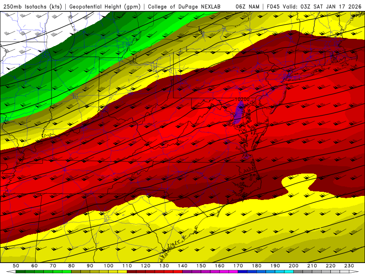The width and height of the screenshot is (365, 274).
Task: Click the "06Z NAM" model run label
Action: (247, 7)
